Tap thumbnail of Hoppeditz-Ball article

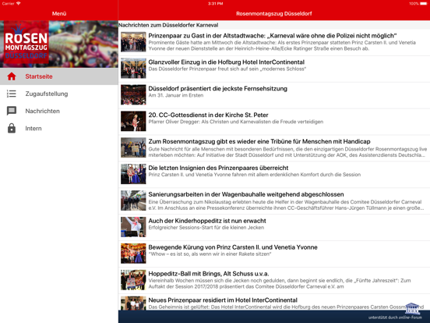[133, 280]
